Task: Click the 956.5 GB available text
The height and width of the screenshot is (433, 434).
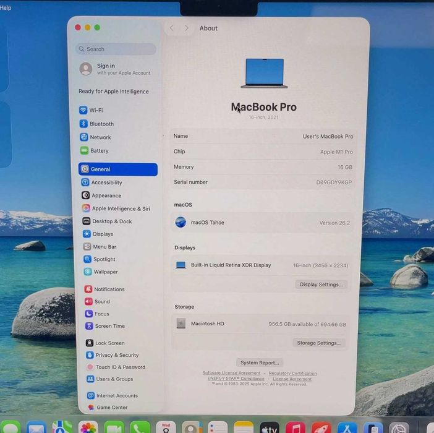Action: click(x=307, y=324)
